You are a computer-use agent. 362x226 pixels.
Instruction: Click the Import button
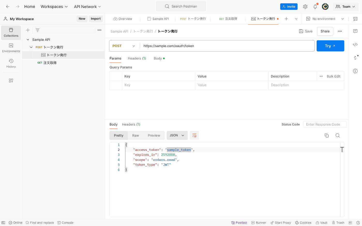[96, 19]
